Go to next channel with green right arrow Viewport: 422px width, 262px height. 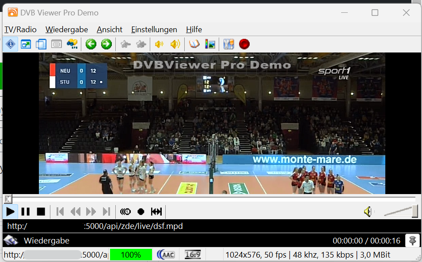click(x=106, y=44)
